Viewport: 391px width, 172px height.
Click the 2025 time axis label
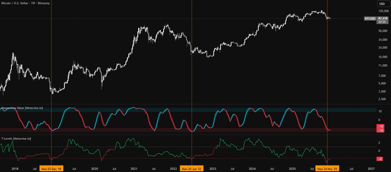click(292, 169)
